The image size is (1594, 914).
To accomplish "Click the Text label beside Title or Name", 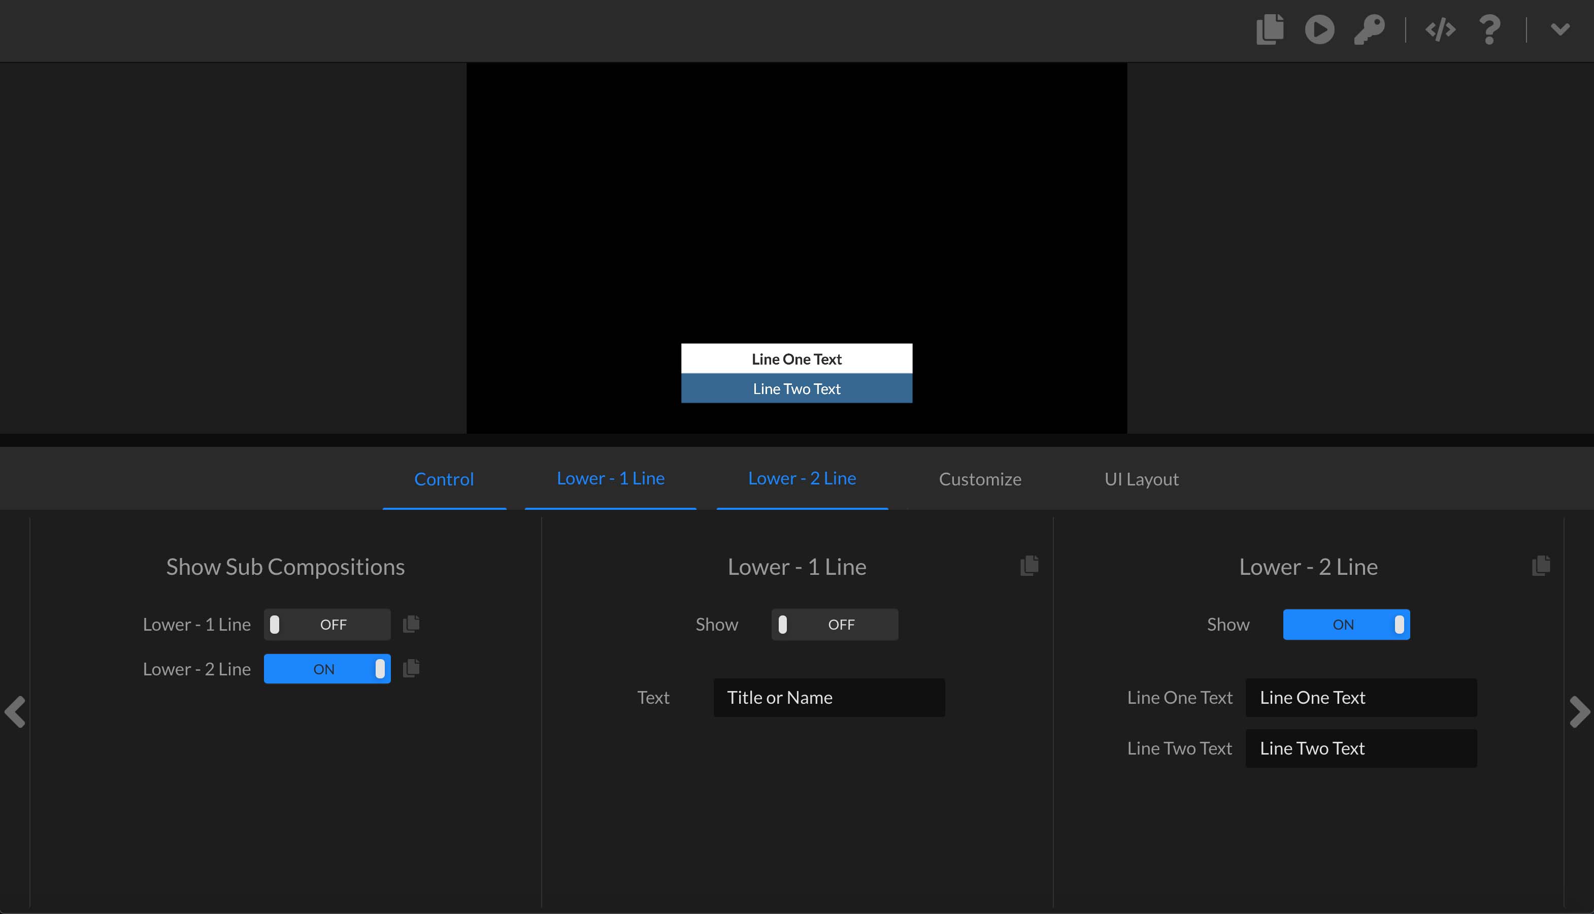I will (653, 697).
